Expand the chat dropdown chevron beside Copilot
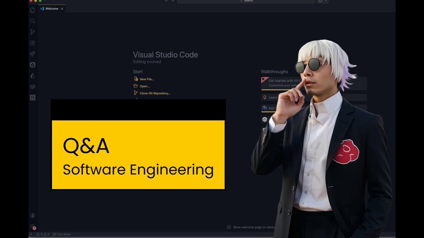 [326, 1]
